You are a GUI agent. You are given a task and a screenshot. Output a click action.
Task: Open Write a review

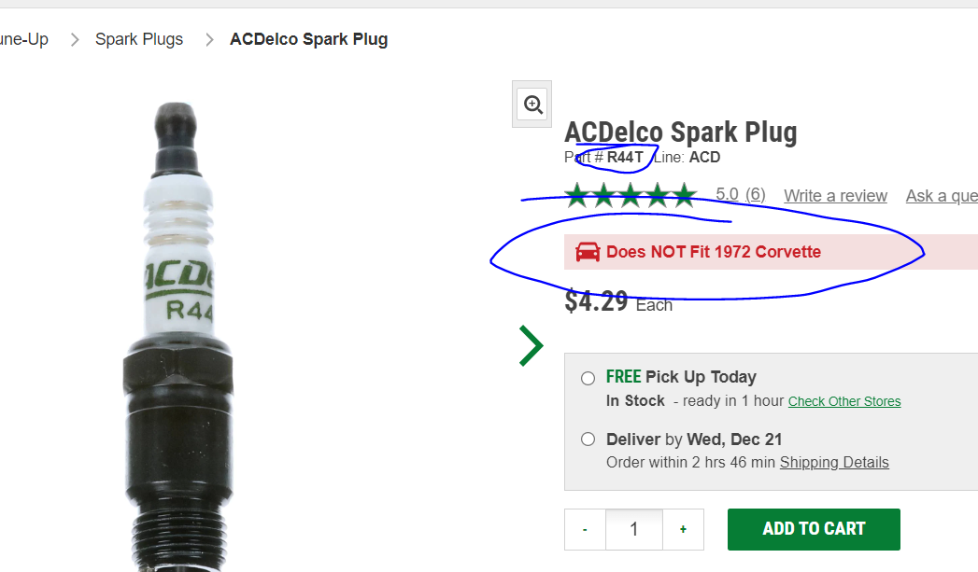tap(835, 196)
